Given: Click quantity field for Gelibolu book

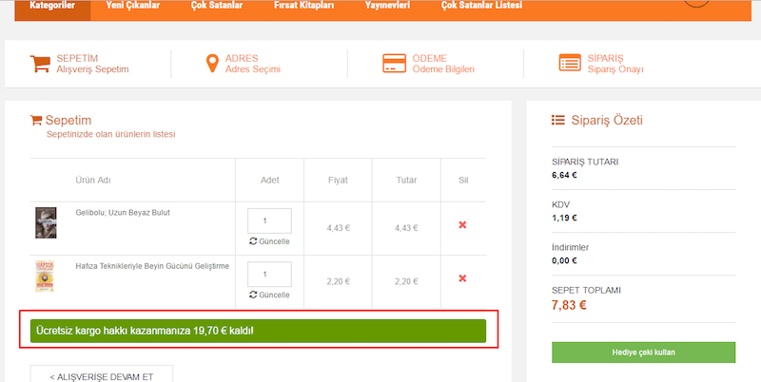Looking at the screenshot, I should tap(269, 220).
